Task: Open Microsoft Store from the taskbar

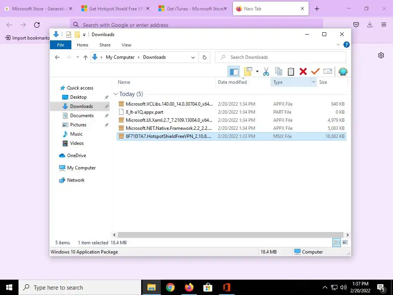Action: [x=208, y=287]
